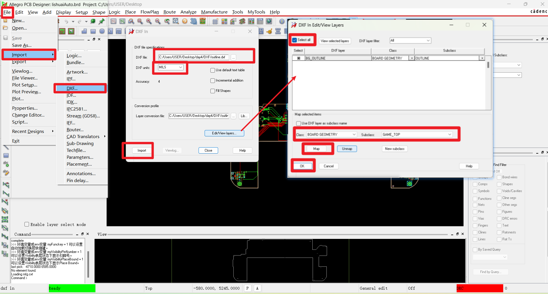Viewport: 548px width, 294px height.
Task: Open the CM constraint manager icon
Action: [251, 21]
